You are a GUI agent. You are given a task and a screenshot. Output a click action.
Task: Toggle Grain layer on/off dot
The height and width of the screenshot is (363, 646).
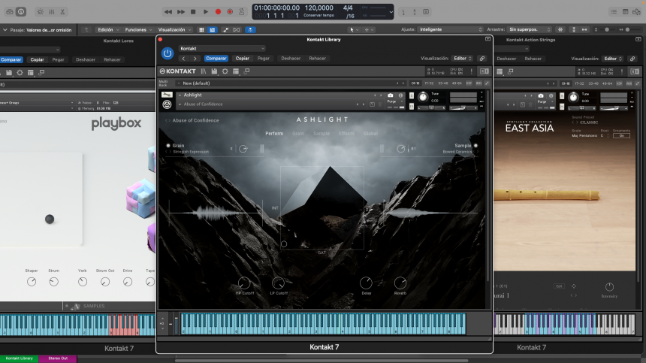point(168,146)
